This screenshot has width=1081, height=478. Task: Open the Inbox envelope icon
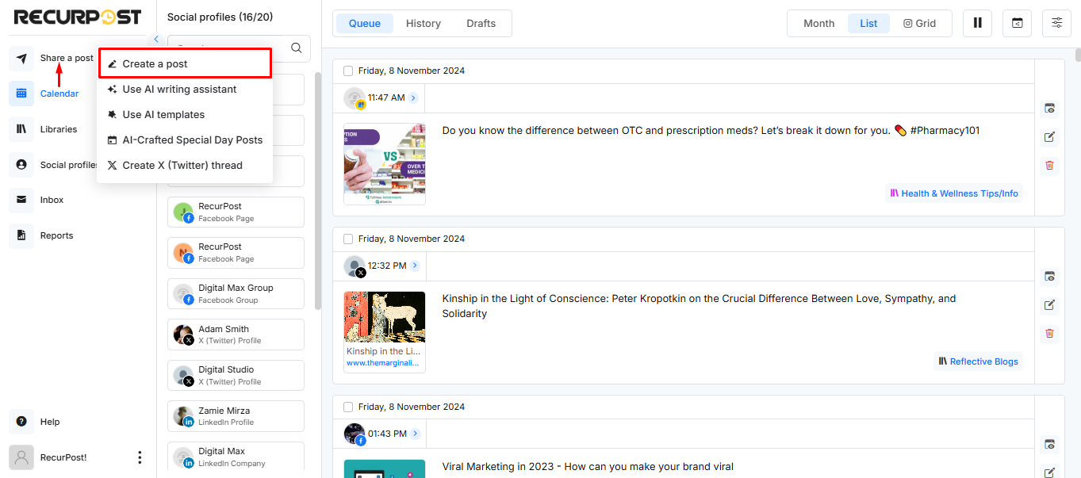click(x=21, y=200)
